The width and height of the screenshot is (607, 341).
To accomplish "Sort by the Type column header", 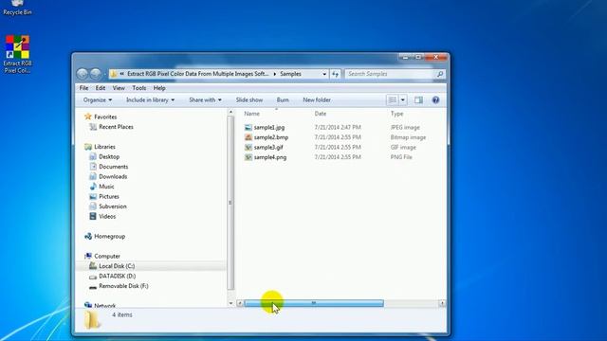I will click(x=396, y=114).
